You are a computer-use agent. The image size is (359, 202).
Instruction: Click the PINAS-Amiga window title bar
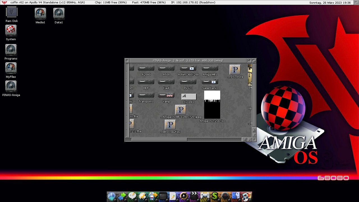[x=188, y=60]
